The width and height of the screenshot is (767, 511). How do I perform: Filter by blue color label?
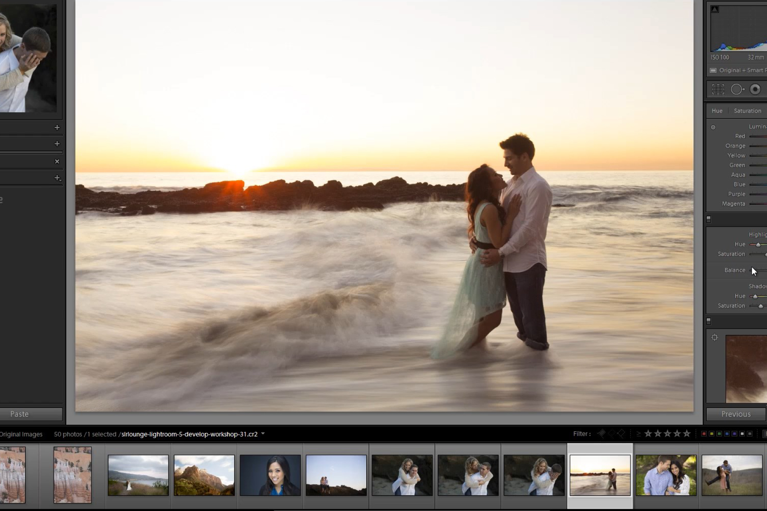pos(727,434)
